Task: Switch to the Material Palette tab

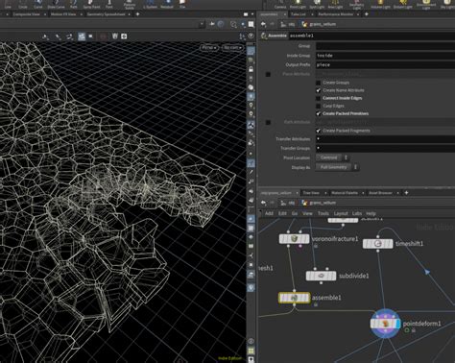Action: click(345, 193)
